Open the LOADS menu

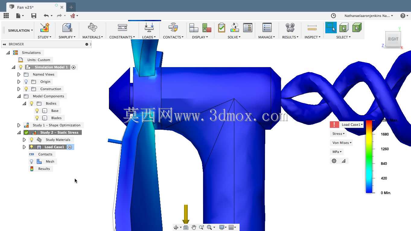[149, 37]
